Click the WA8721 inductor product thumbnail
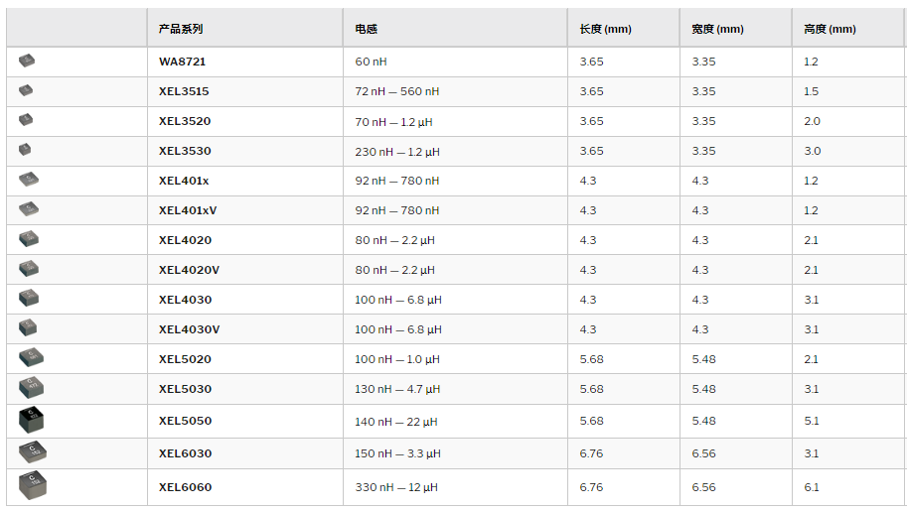 coord(27,61)
